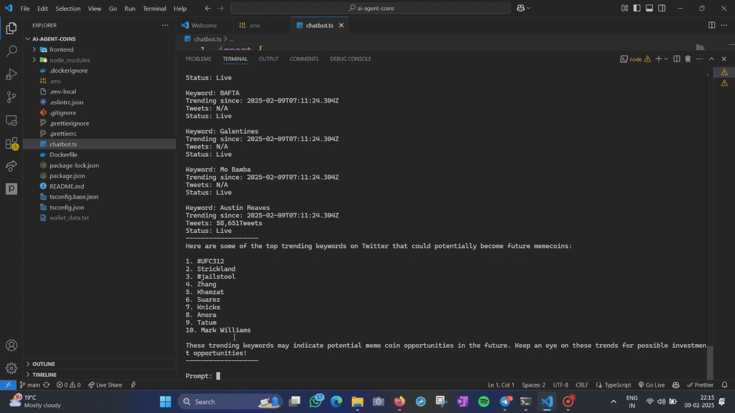Open Extensions view with warning badge

11,143
